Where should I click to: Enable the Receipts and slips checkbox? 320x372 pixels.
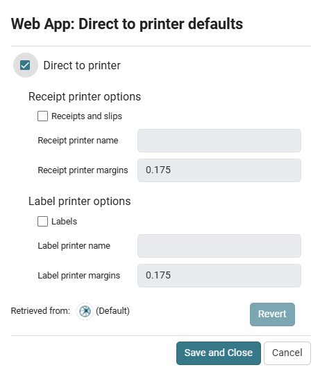(42, 116)
